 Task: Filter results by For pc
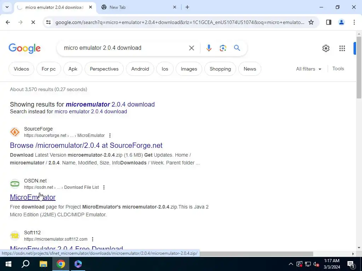click(x=48, y=69)
